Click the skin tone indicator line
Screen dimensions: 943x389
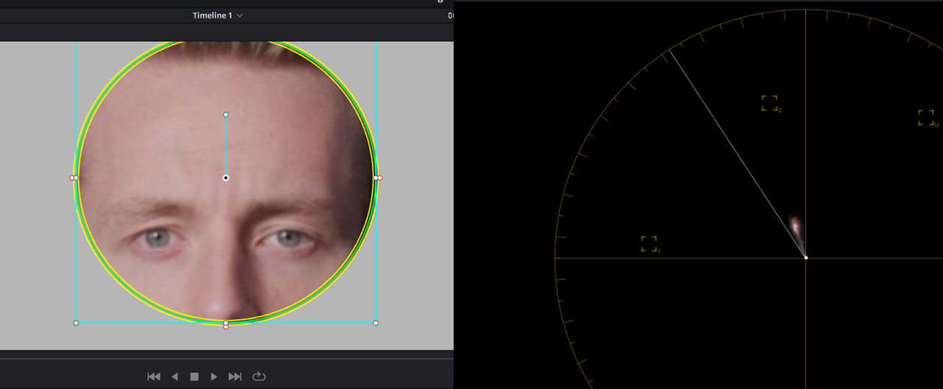(737, 153)
